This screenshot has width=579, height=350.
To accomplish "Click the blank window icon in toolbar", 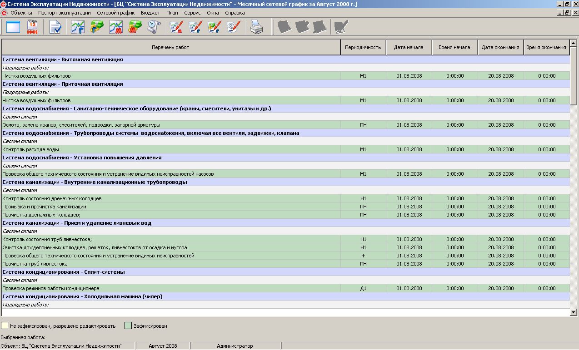I will 13,27.
